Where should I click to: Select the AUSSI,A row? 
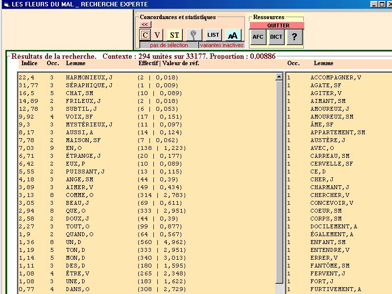click(146, 132)
